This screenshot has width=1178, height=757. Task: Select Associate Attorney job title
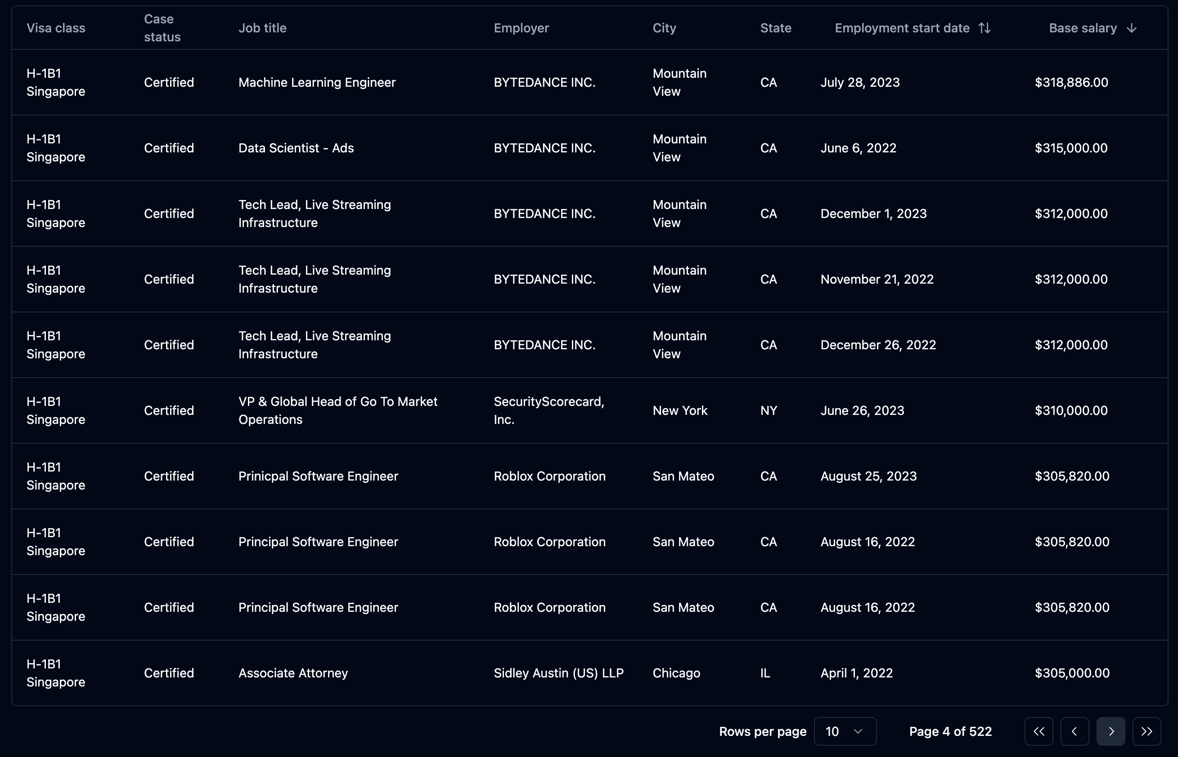pos(293,673)
